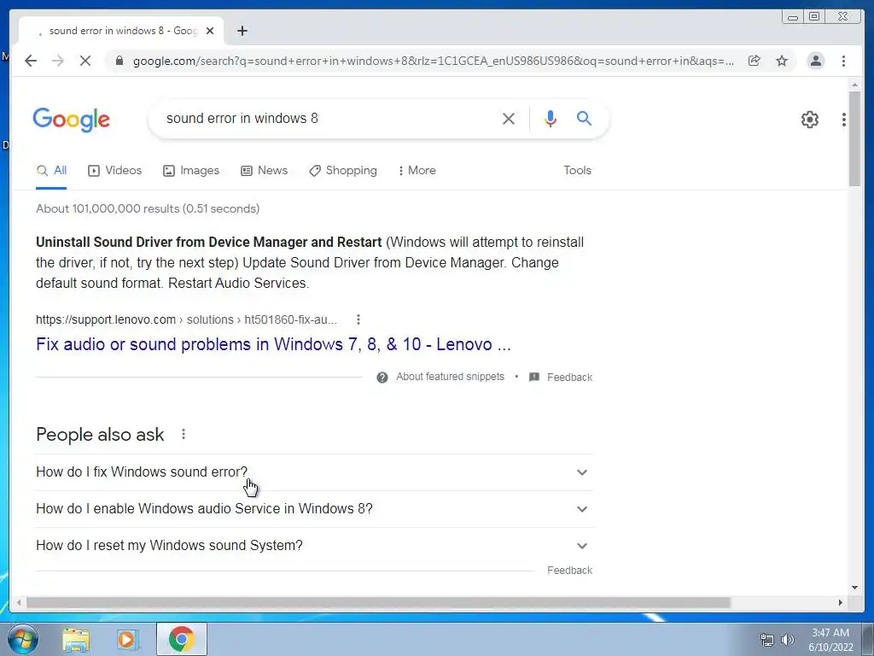
Task: Click the scroll down arrow button
Action: tap(854, 587)
